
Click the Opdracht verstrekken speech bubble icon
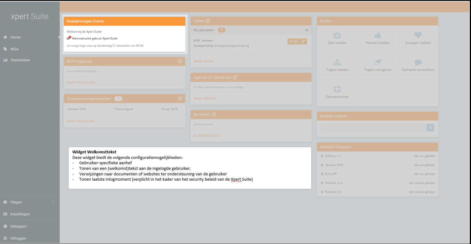[x=418, y=62]
